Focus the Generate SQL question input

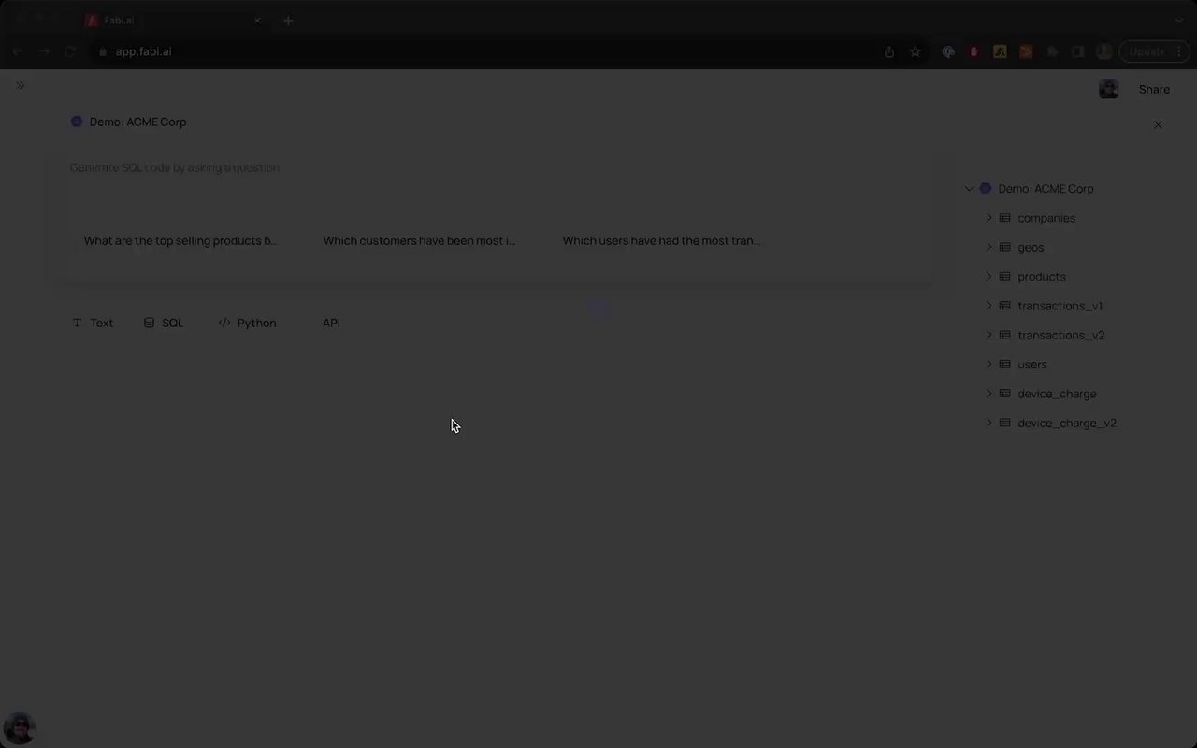pyautogui.click(x=500, y=168)
